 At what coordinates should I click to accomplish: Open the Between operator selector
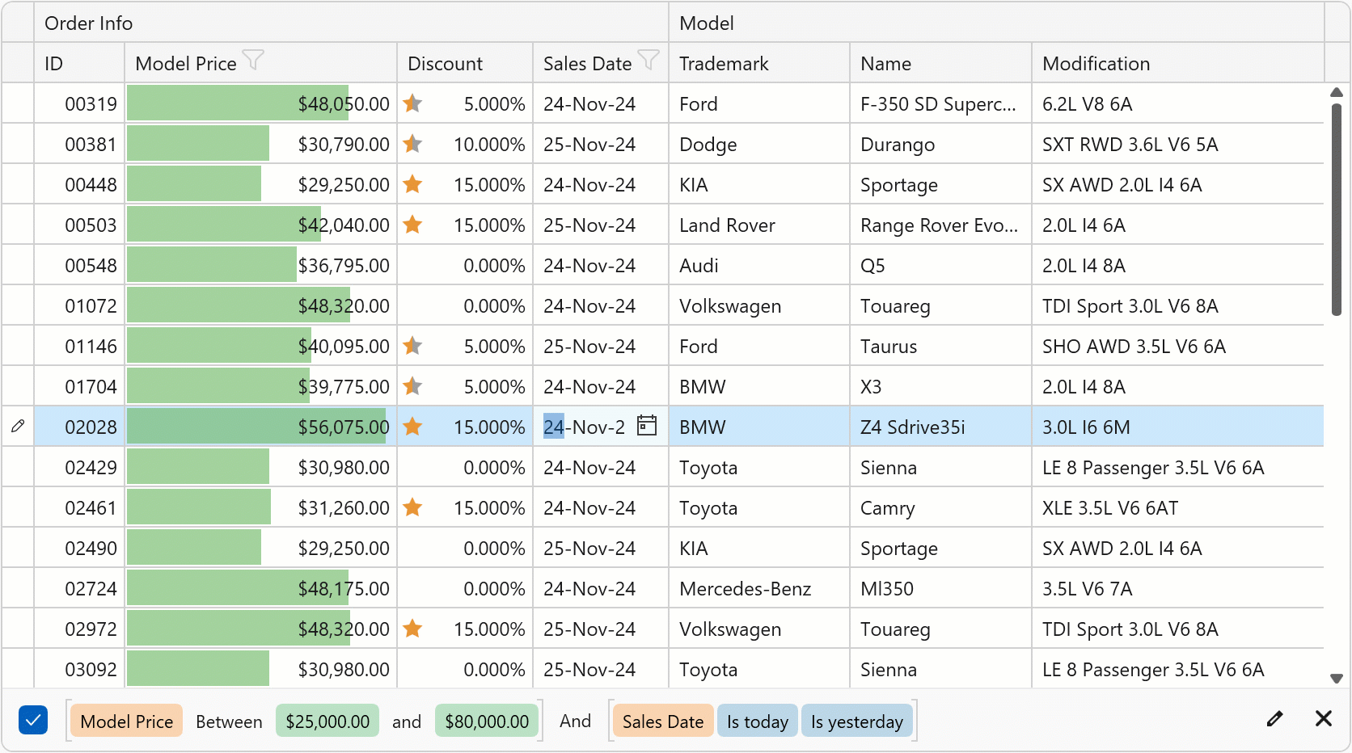[229, 721]
